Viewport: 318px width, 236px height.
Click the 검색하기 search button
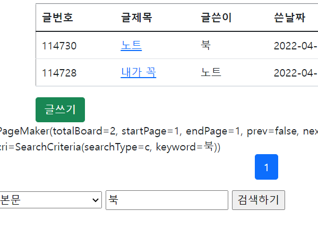click(x=259, y=200)
